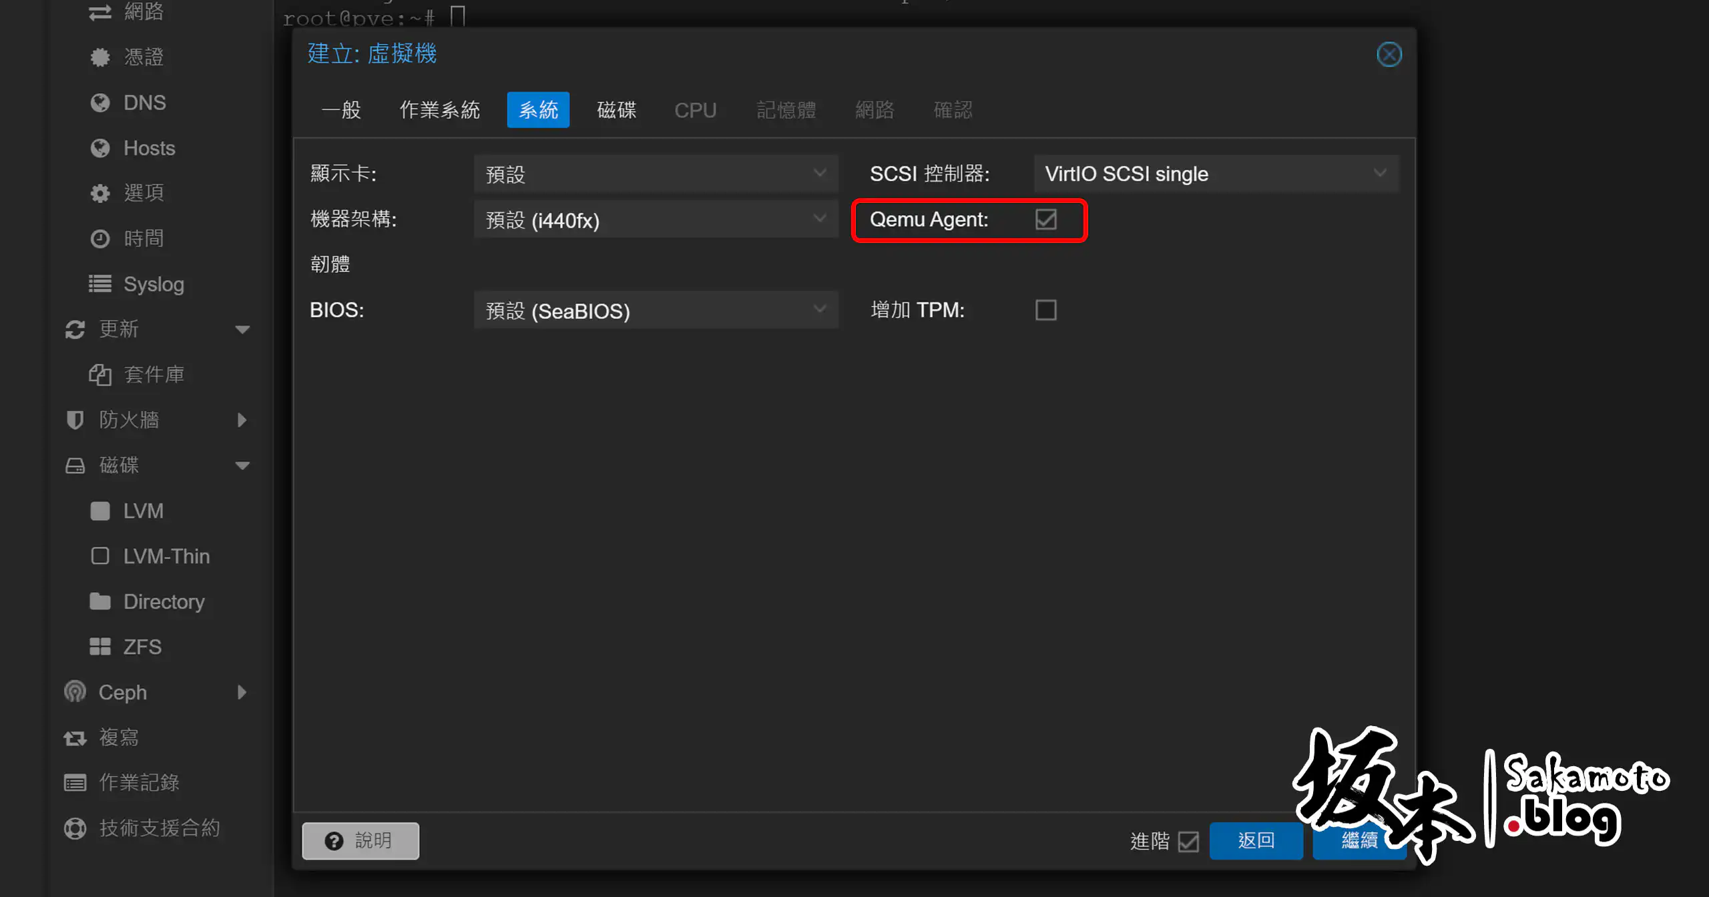Click the 說明 help button

(360, 840)
